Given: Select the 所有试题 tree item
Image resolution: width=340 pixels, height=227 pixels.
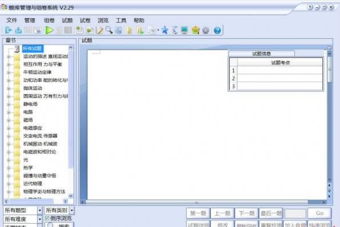Looking at the screenshot, I should pyautogui.click(x=33, y=48).
